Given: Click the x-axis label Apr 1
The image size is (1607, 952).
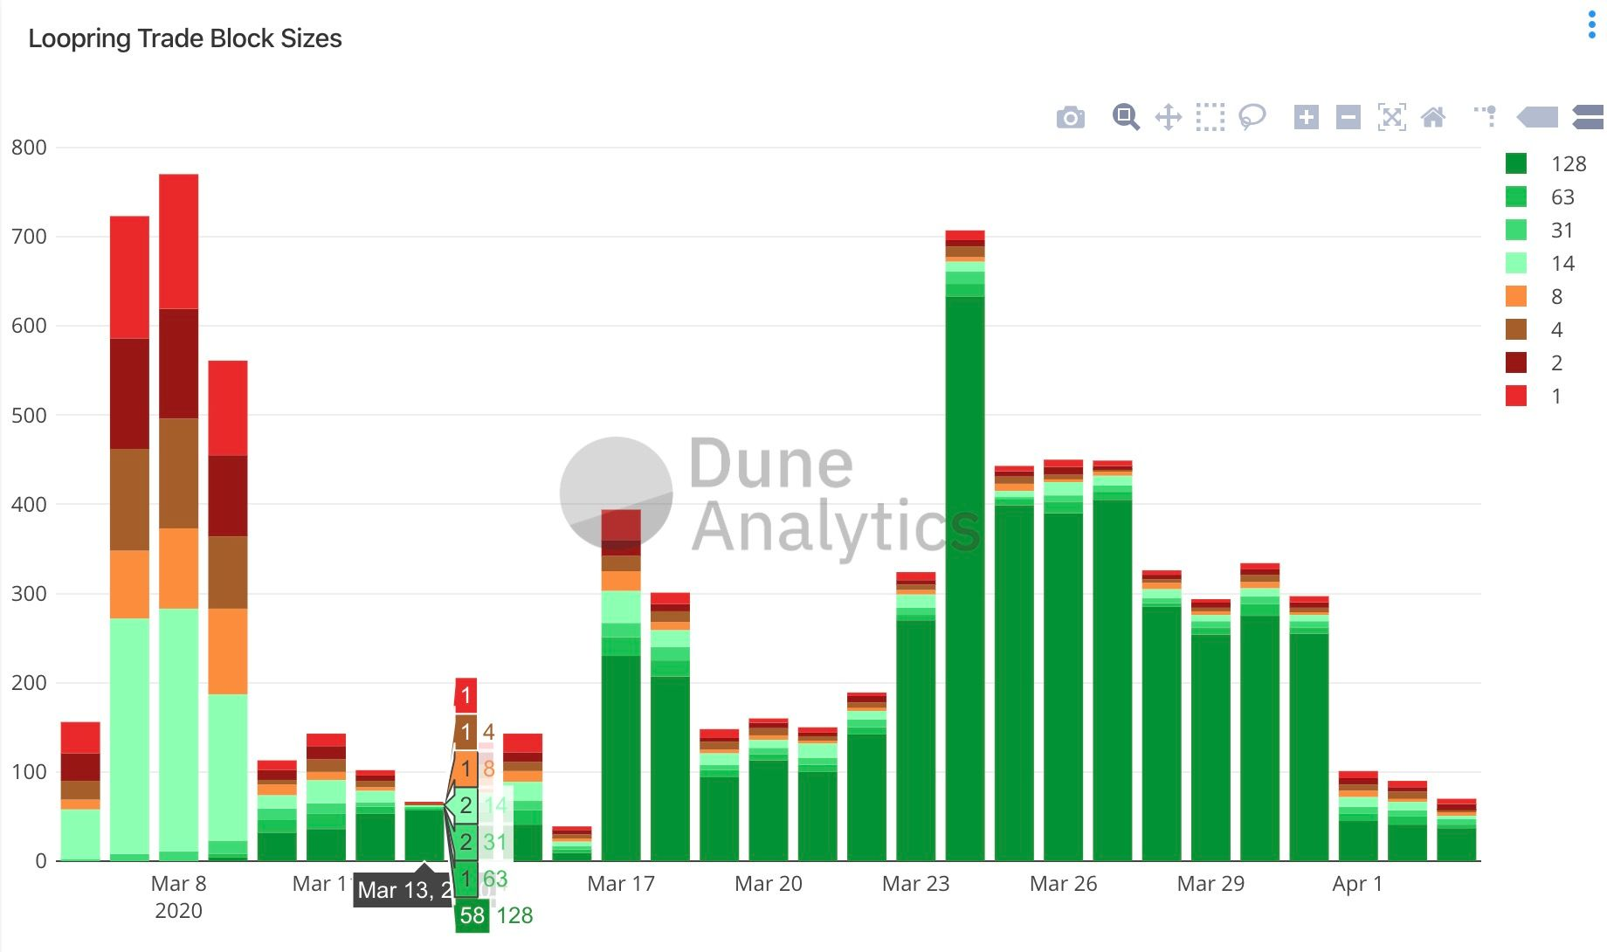Looking at the screenshot, I should [x=1357, y=884].
